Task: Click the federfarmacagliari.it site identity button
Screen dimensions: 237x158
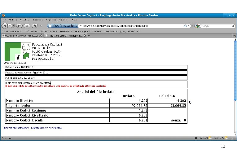Action: [x=63, y=26]
